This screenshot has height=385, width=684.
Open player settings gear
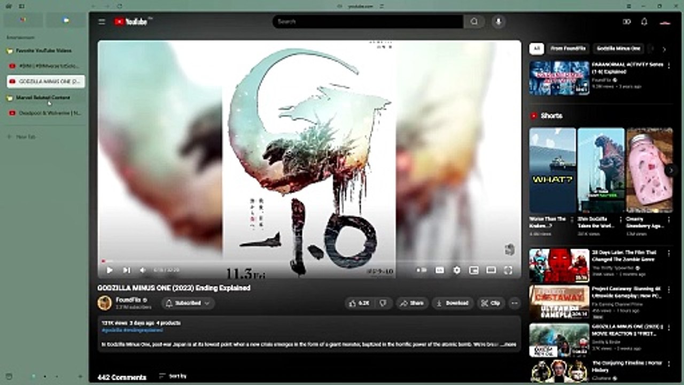tap(457, 271)
